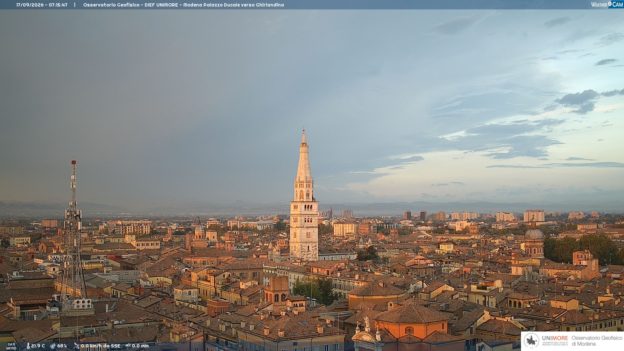Select the 21.9 C temperature reading
The height and width of the screenshot is (351, 624).
38,346
